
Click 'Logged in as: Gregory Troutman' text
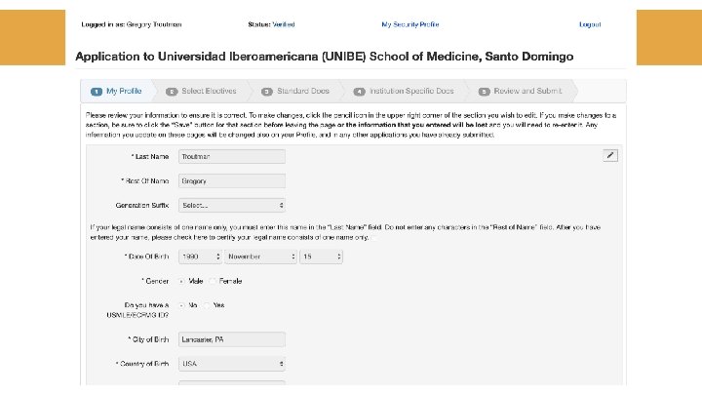click(x=132, y=24)
